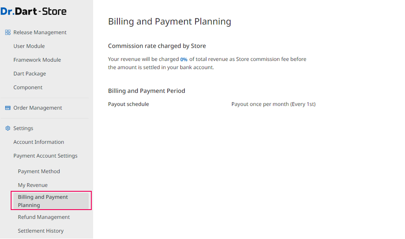Select Dart Package in the sidebar
The height and width of the screenshot is (239, 405).
click(x=30, y=74)
